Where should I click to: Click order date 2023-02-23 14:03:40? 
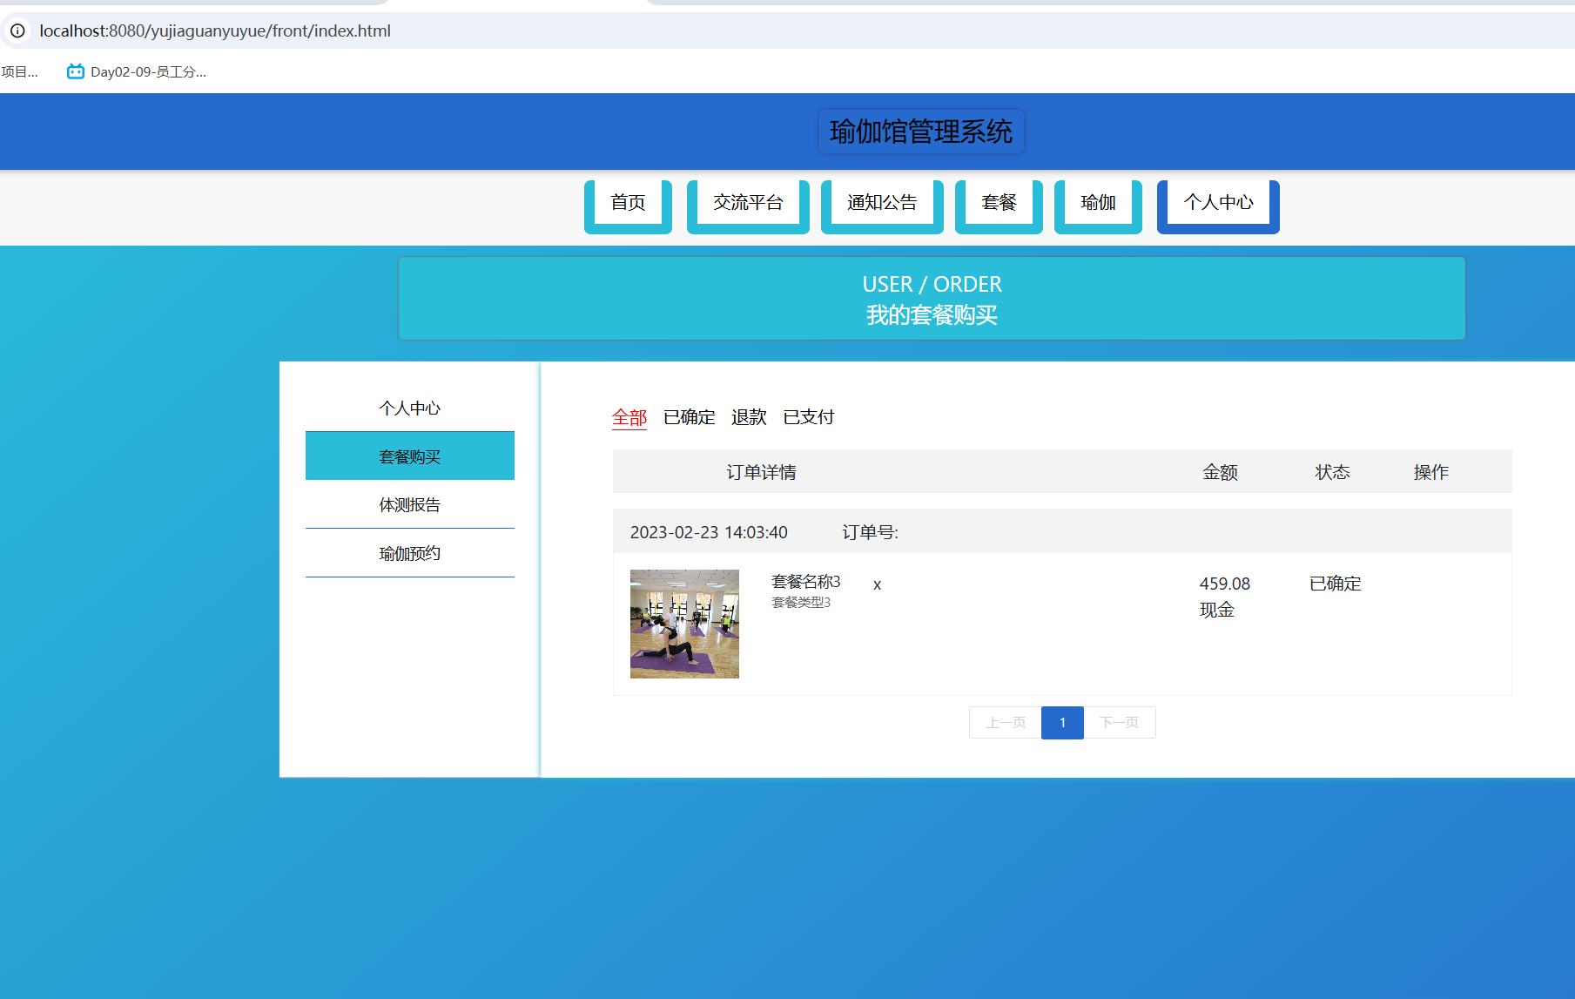(x=709, y=532)
